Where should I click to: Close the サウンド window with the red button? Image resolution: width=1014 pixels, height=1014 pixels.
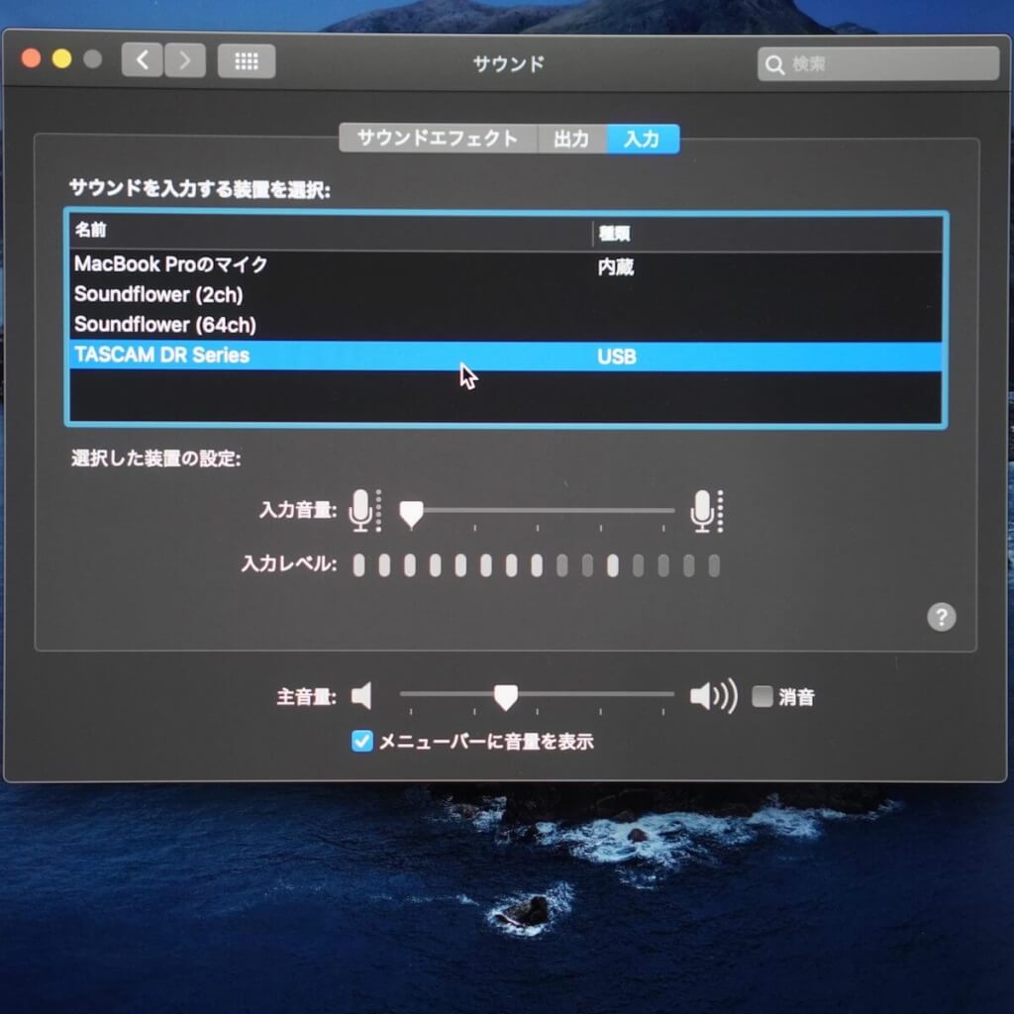coord(31,58)
